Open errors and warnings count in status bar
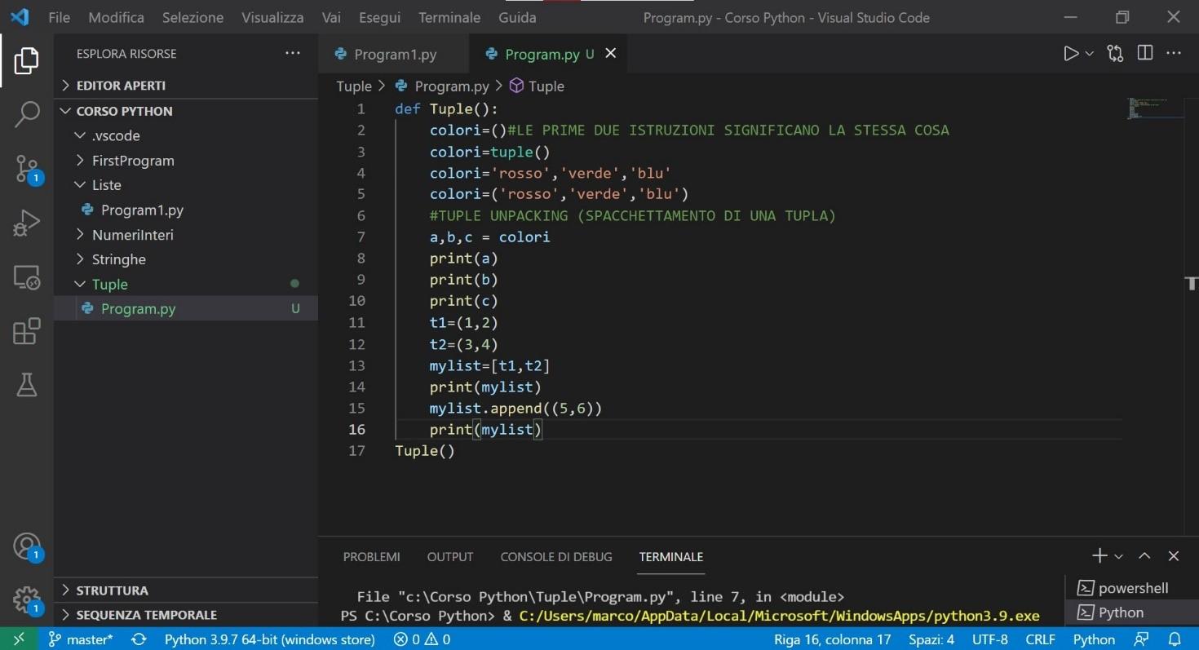 pyautogui.click(x=422, y=639)
